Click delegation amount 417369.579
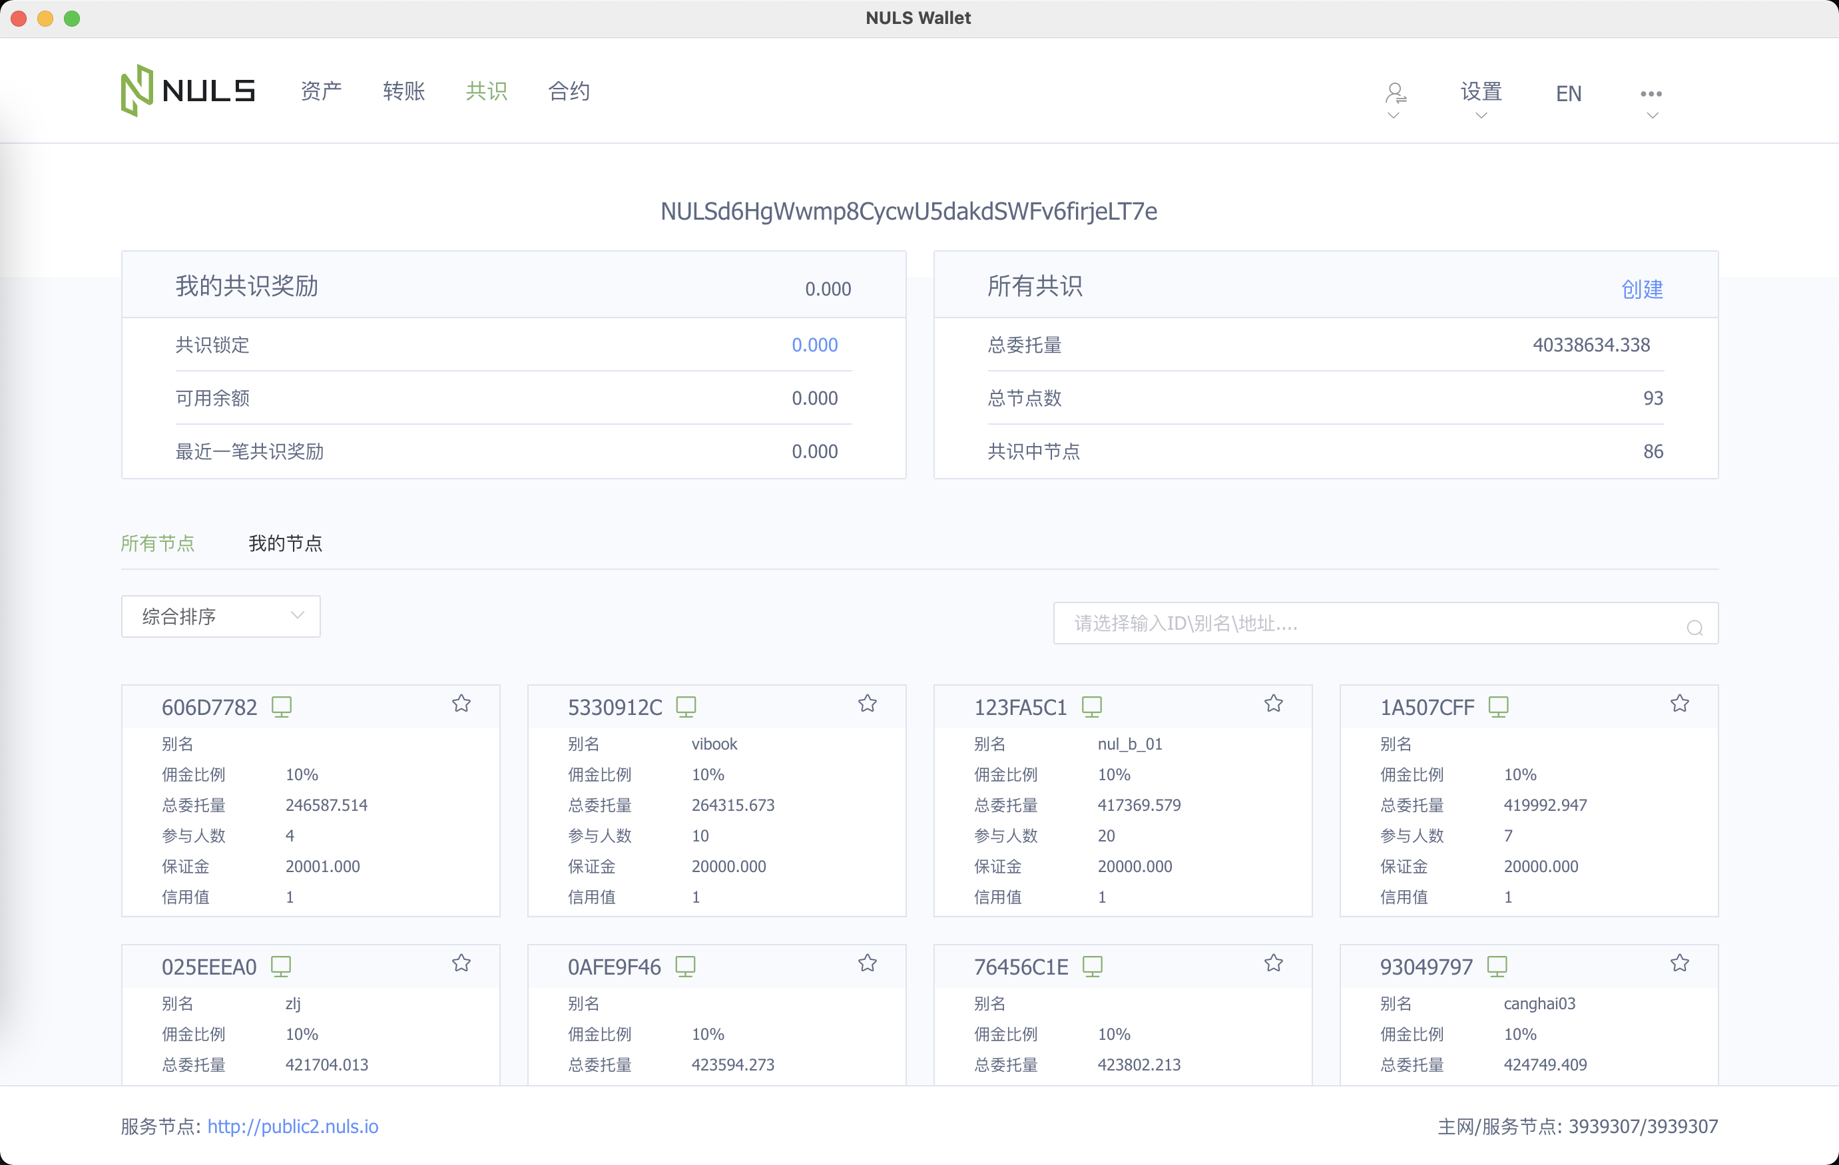The width and height of the screenshot is (1839, 1165). coord(1139,805)
